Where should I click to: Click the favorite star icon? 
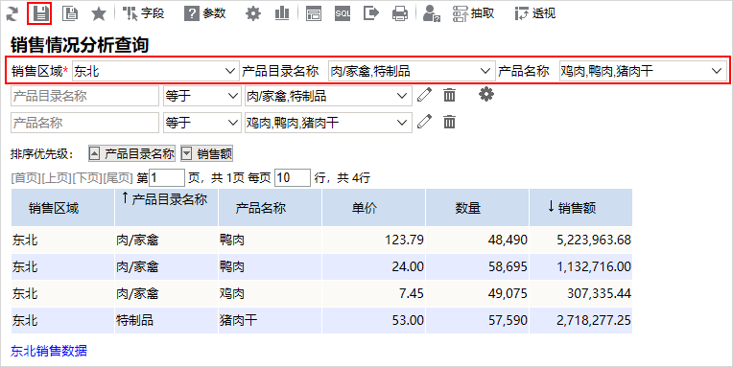pos(99,13)
